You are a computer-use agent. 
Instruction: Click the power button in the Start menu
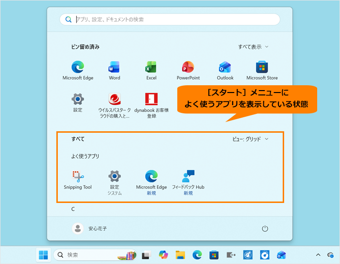265,229
